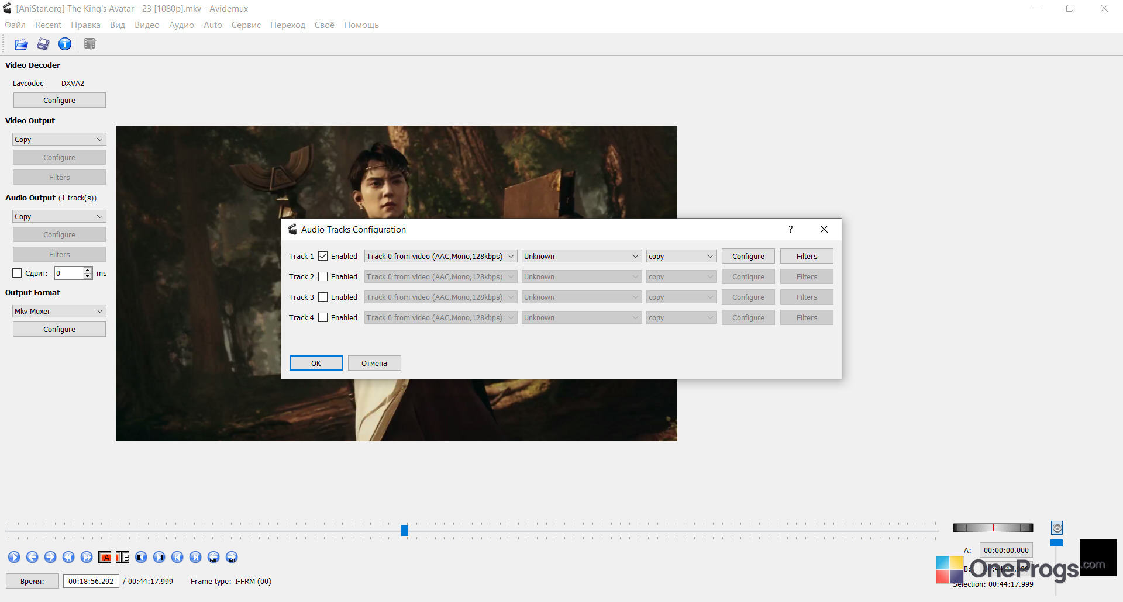Screen dimensions: 1123x602
Task: Go to previous black frame
Action: click(141, 557)
